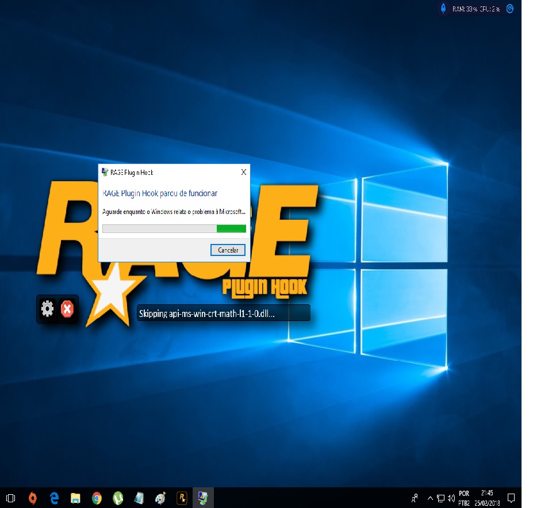The image size is (552, 508).
Task: Open File Explorer from the taskbar
Action: click(75, 498)
